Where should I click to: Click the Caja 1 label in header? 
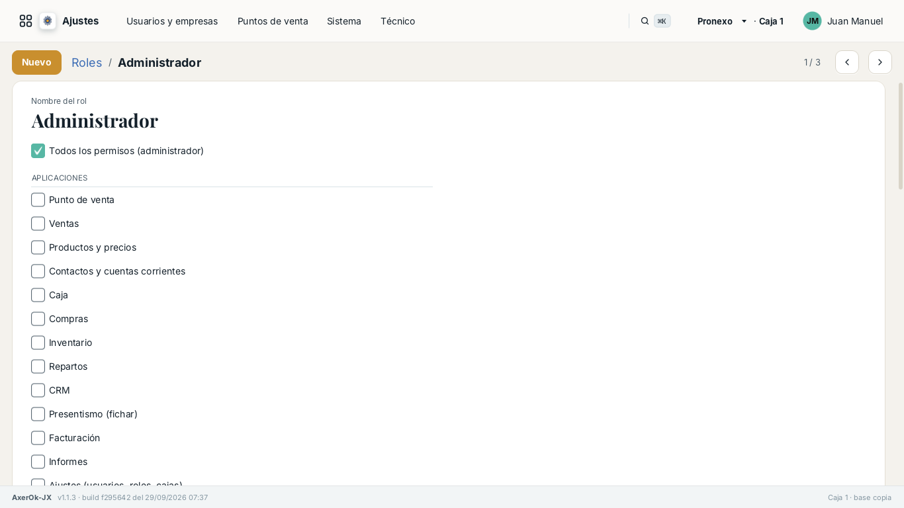(x=771, y=21)
